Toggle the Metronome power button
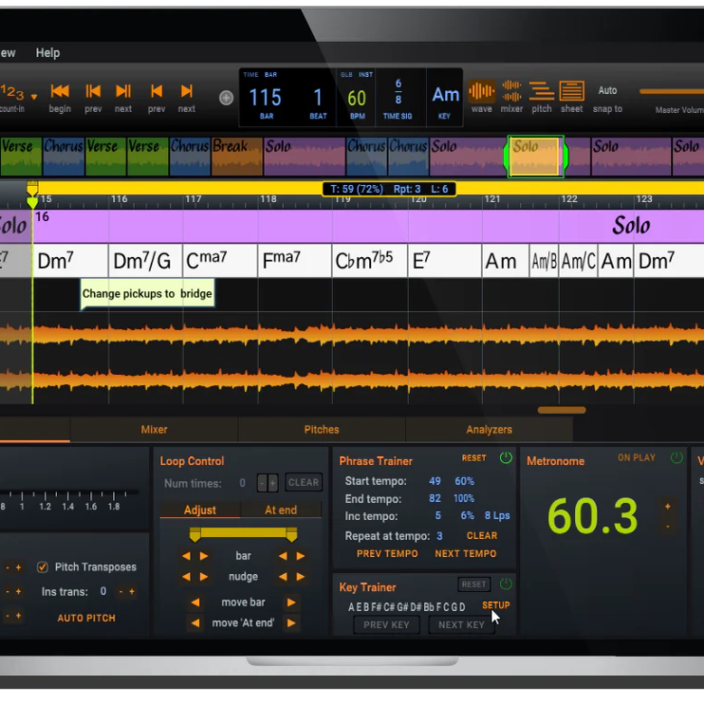704x704 pixels. [676, 457]
